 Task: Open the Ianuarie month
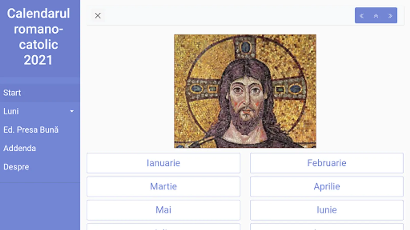pyautogui.click(x=163, y=163)
